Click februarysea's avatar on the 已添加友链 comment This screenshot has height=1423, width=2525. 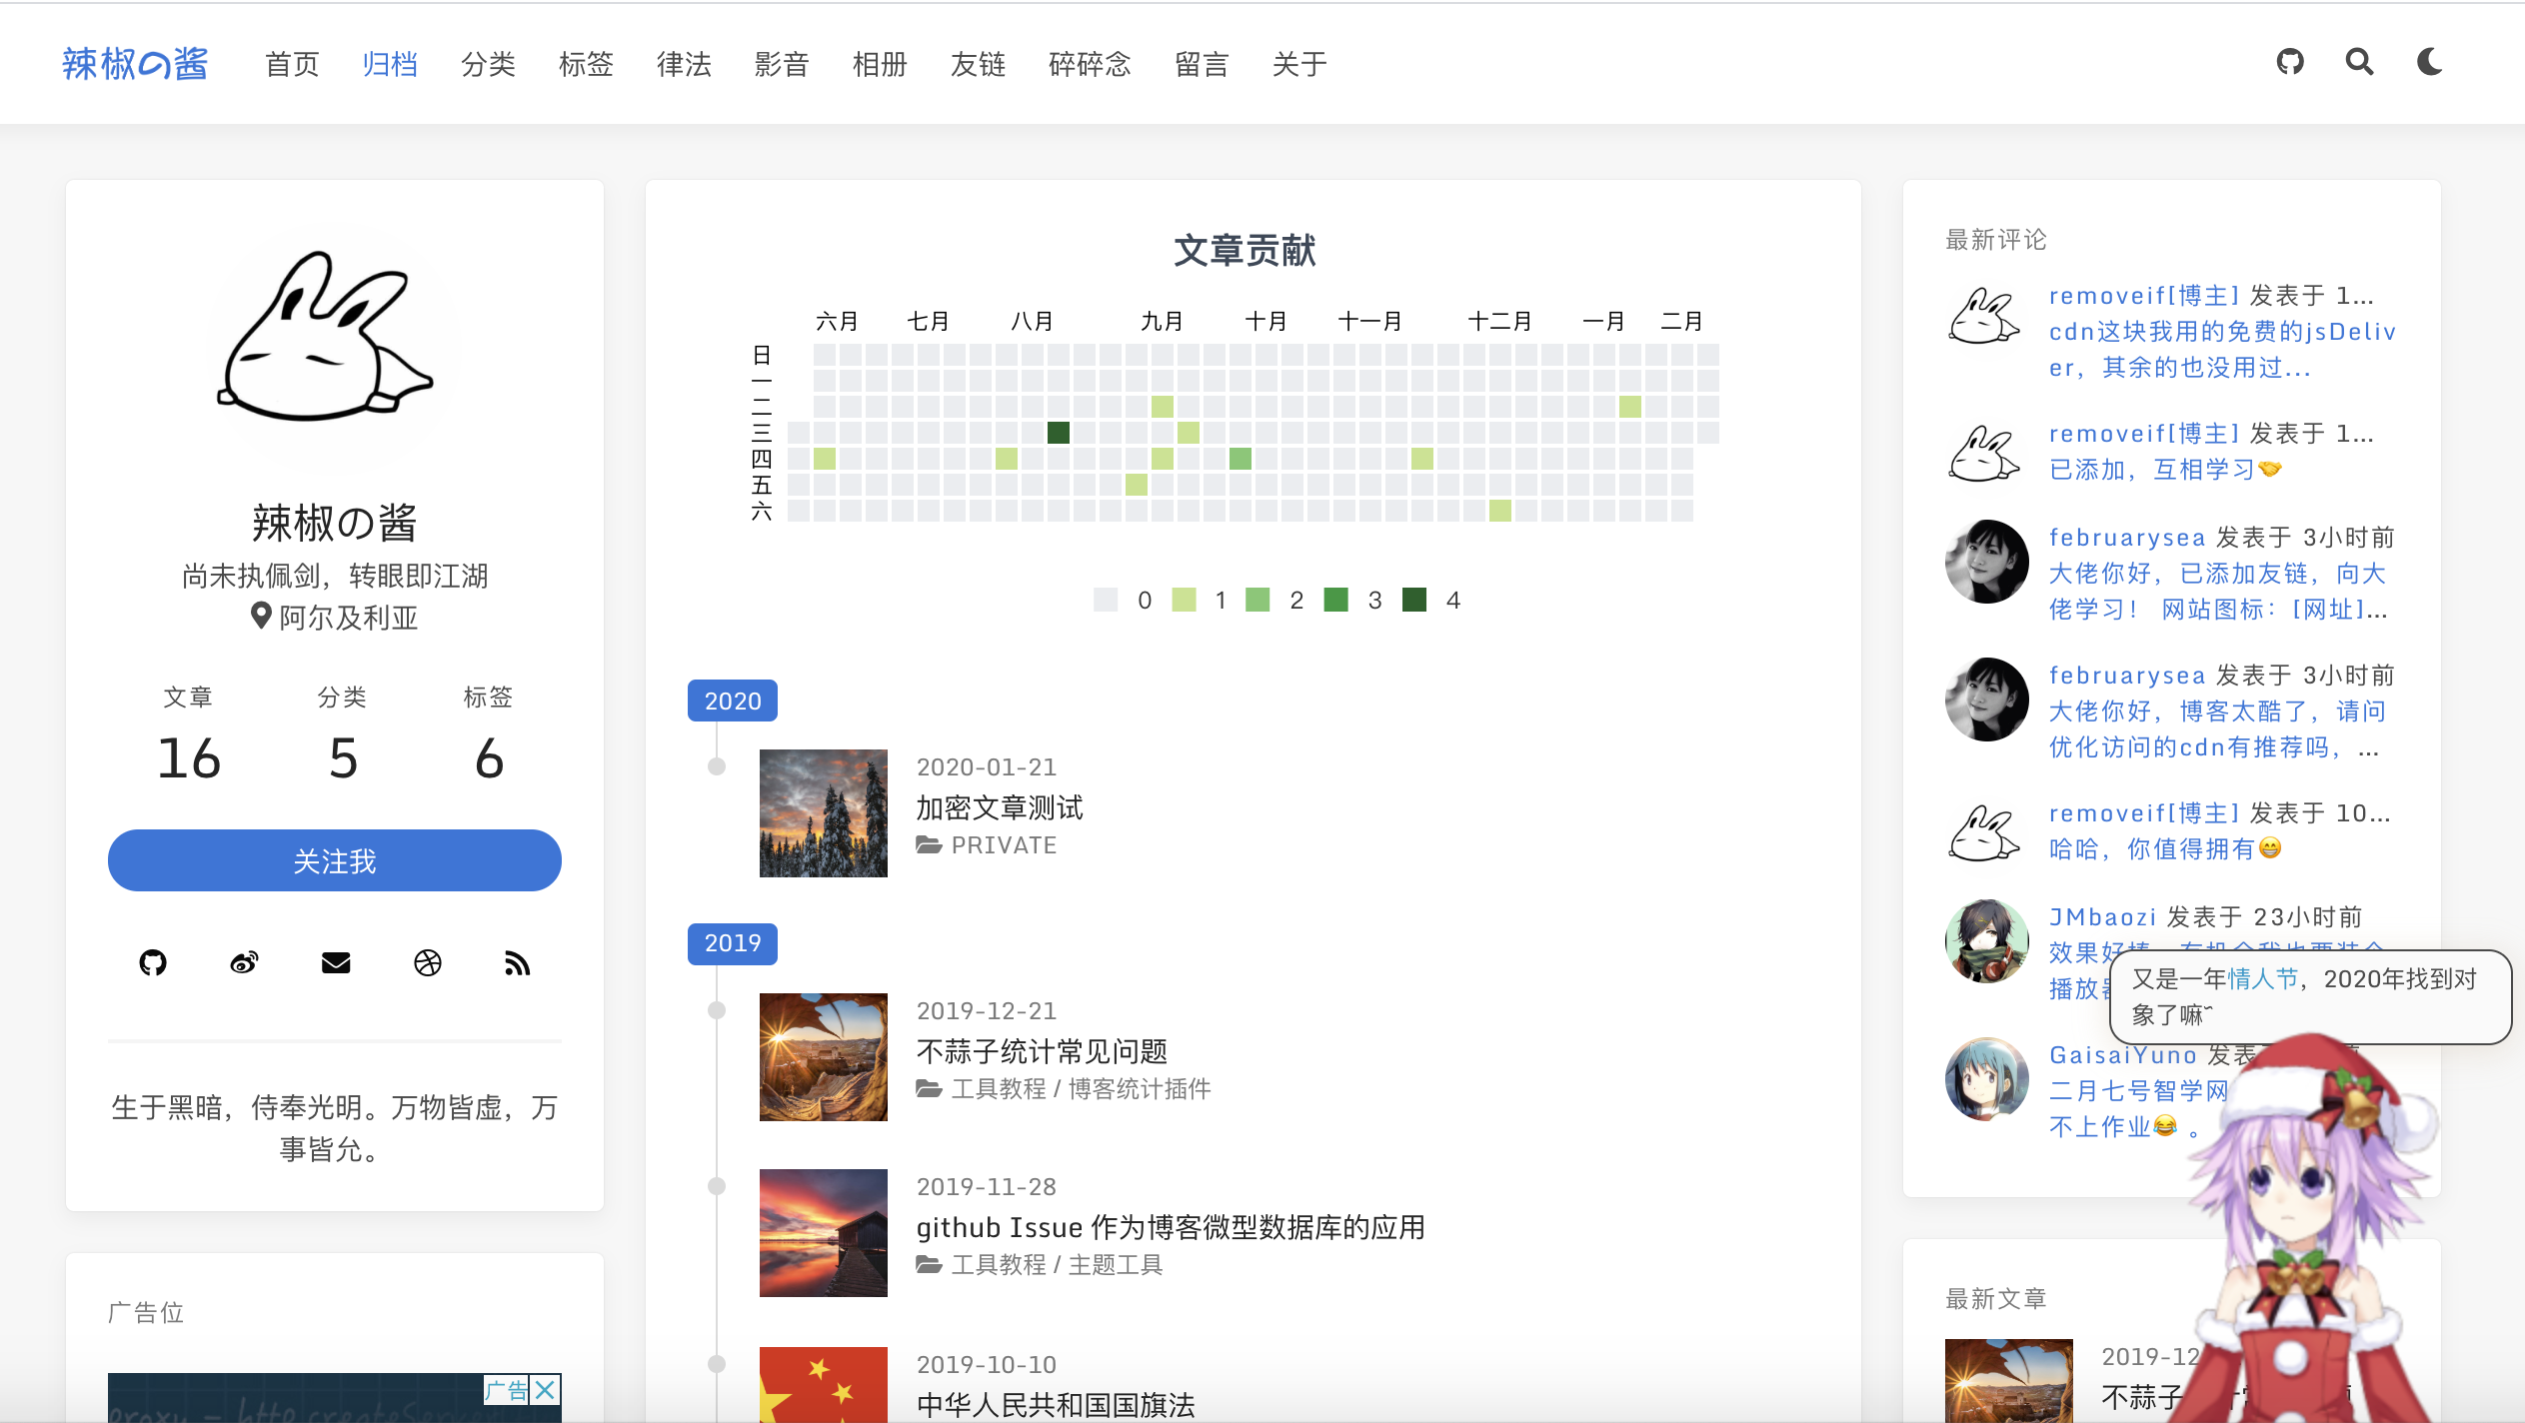(1987, 562)
